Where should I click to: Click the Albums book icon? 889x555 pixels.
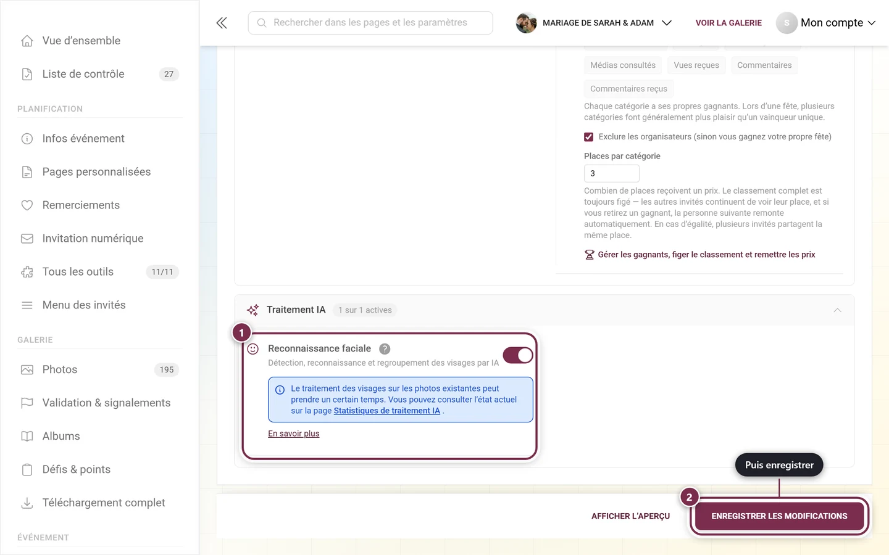tap(27, 437)
